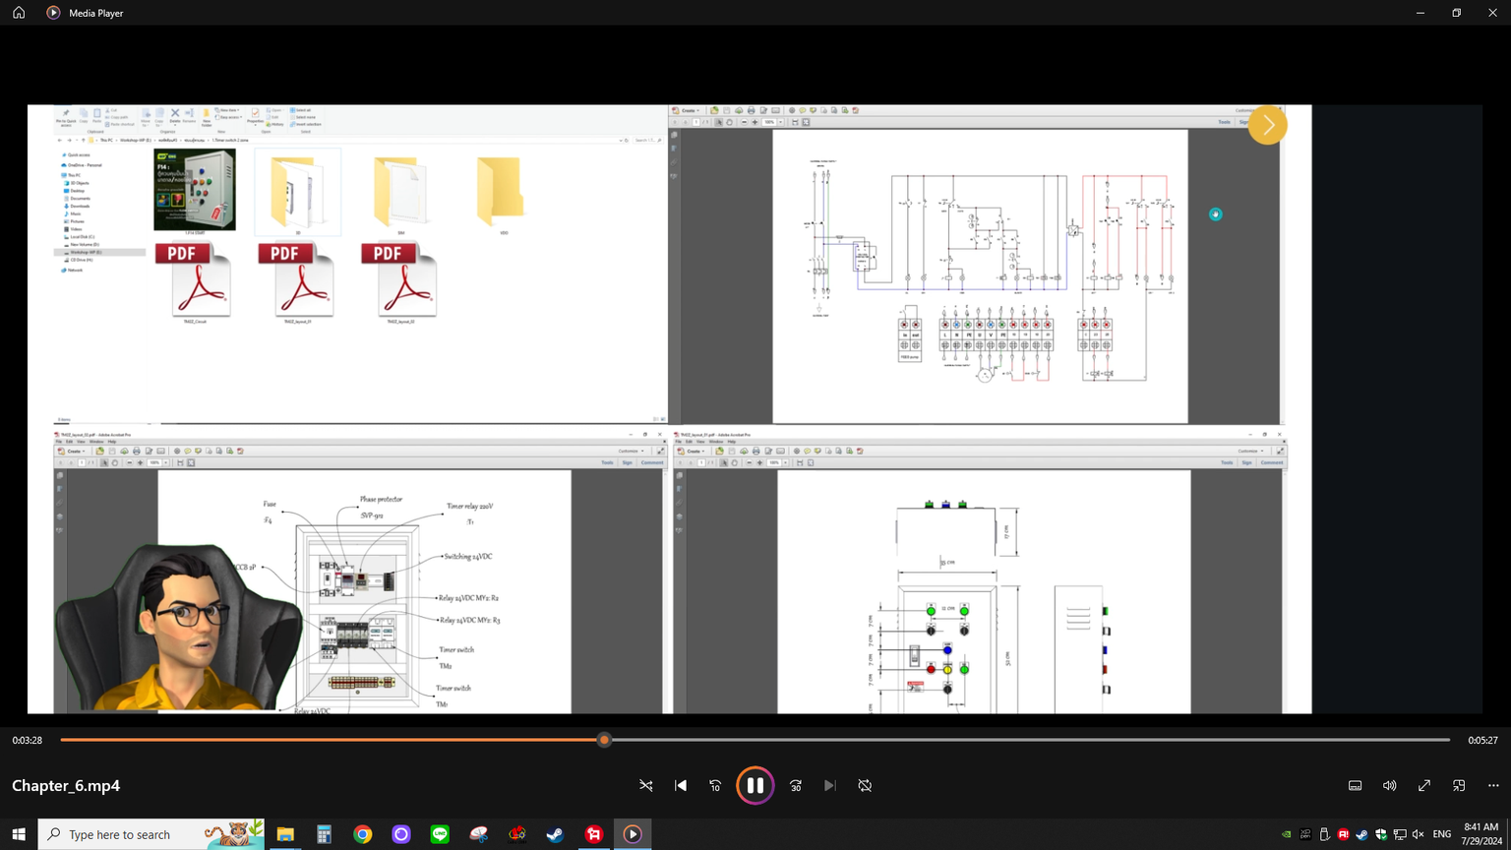Open the Windows Start menu
This screenshot has height=850, width=1511.
(x=19, y=834)
